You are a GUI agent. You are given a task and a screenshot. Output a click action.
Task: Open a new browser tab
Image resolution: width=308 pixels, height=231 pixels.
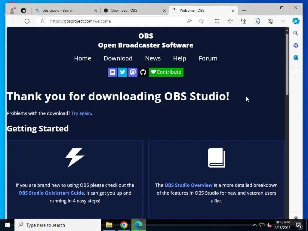tap(244, 11)
